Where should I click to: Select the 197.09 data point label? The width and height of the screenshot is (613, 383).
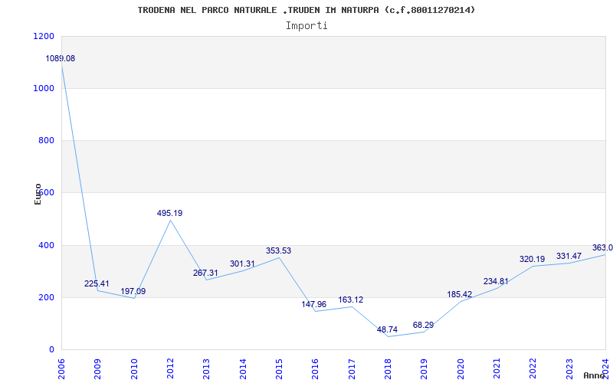(133, 291)
